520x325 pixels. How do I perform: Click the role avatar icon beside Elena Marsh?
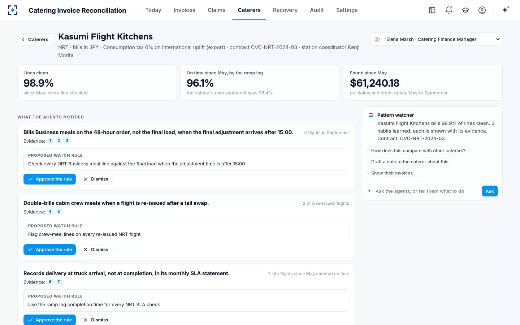point(377,39)
